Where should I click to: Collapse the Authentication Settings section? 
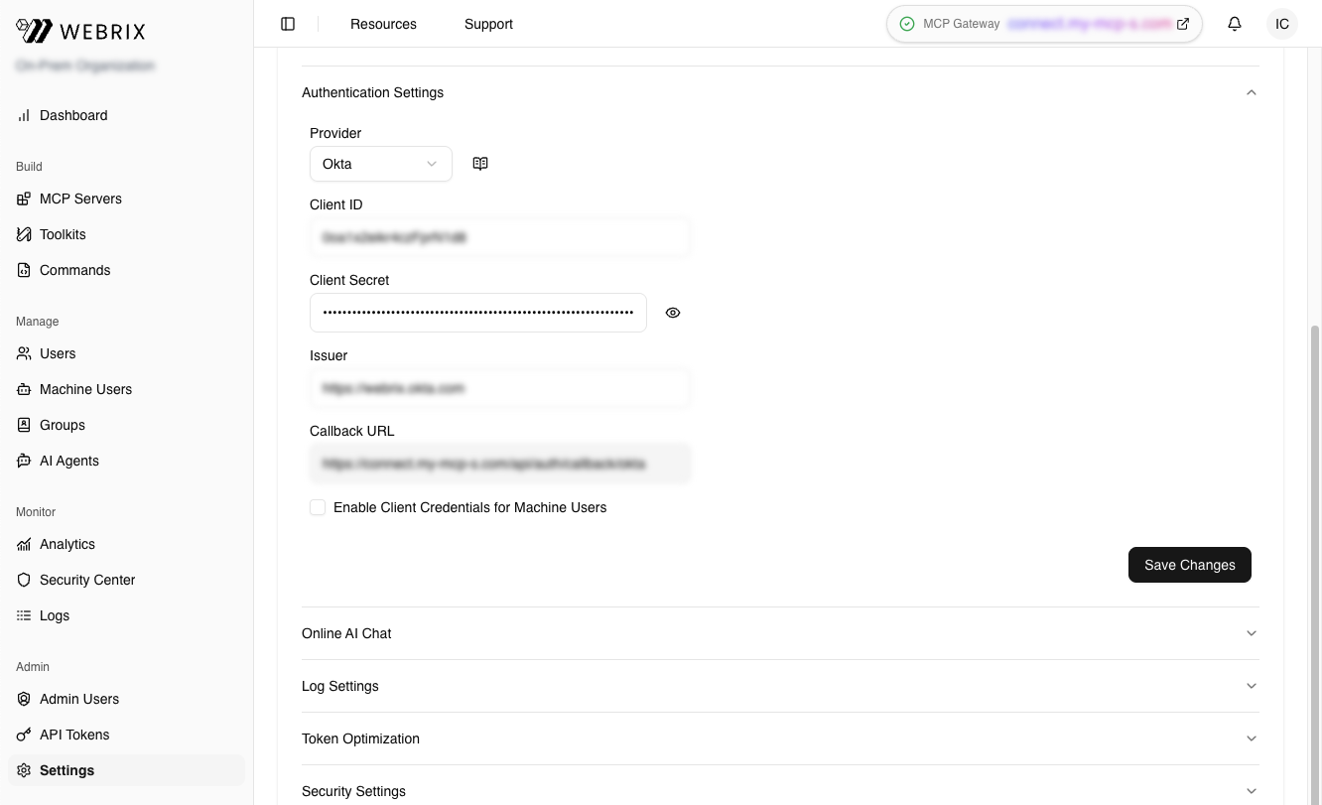[x=1252, y=92]
